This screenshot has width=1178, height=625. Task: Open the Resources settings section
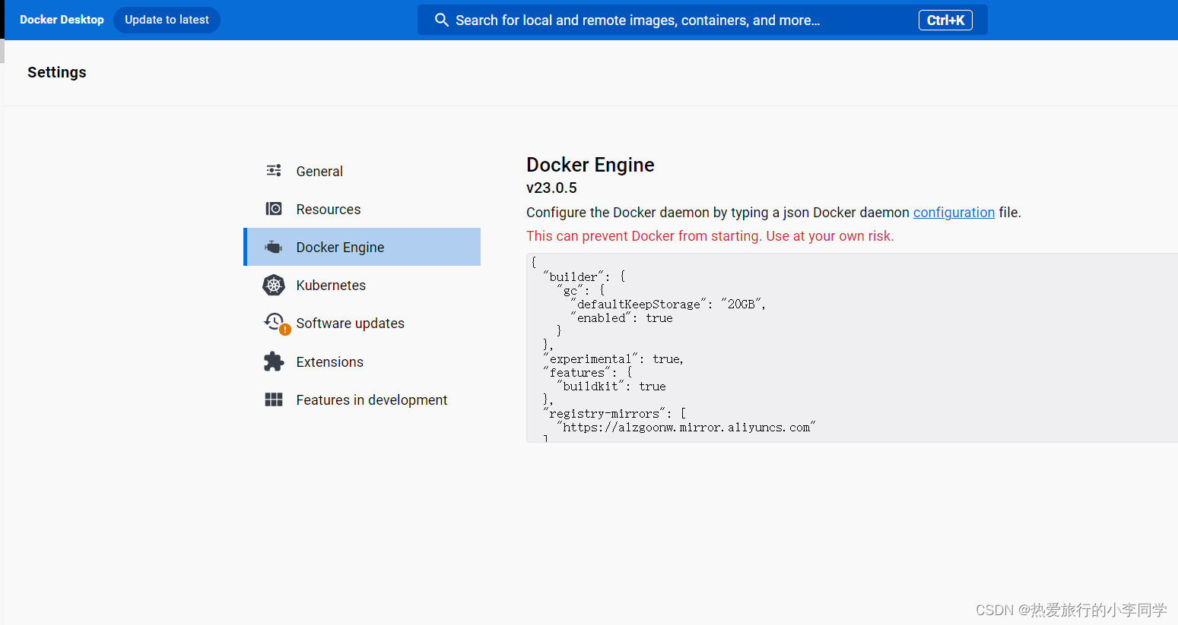362,209
